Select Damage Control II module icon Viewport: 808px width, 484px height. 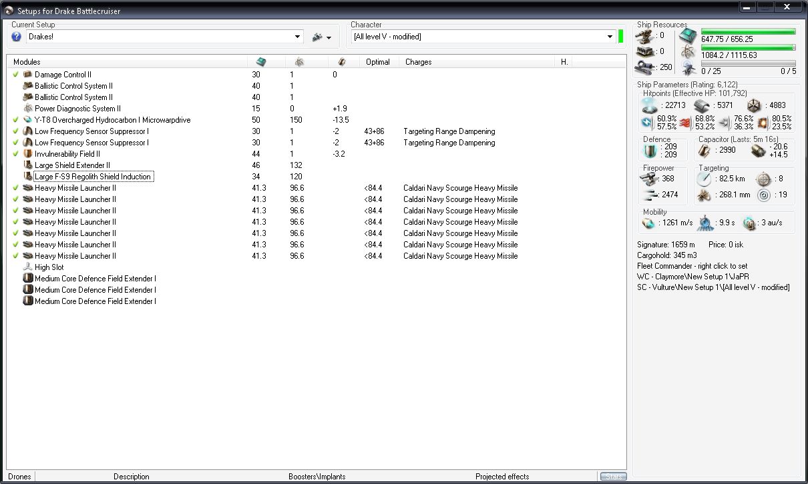pyautogui.click(x=28, y=75)
